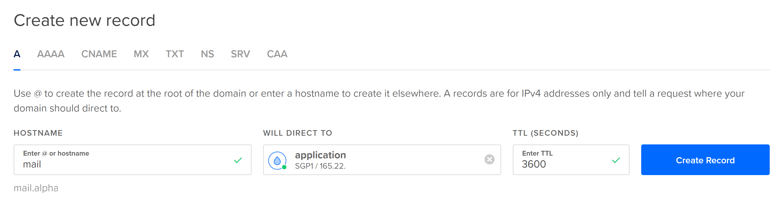
Task: Open the CNAME record tab
Action: pos(99,54)
